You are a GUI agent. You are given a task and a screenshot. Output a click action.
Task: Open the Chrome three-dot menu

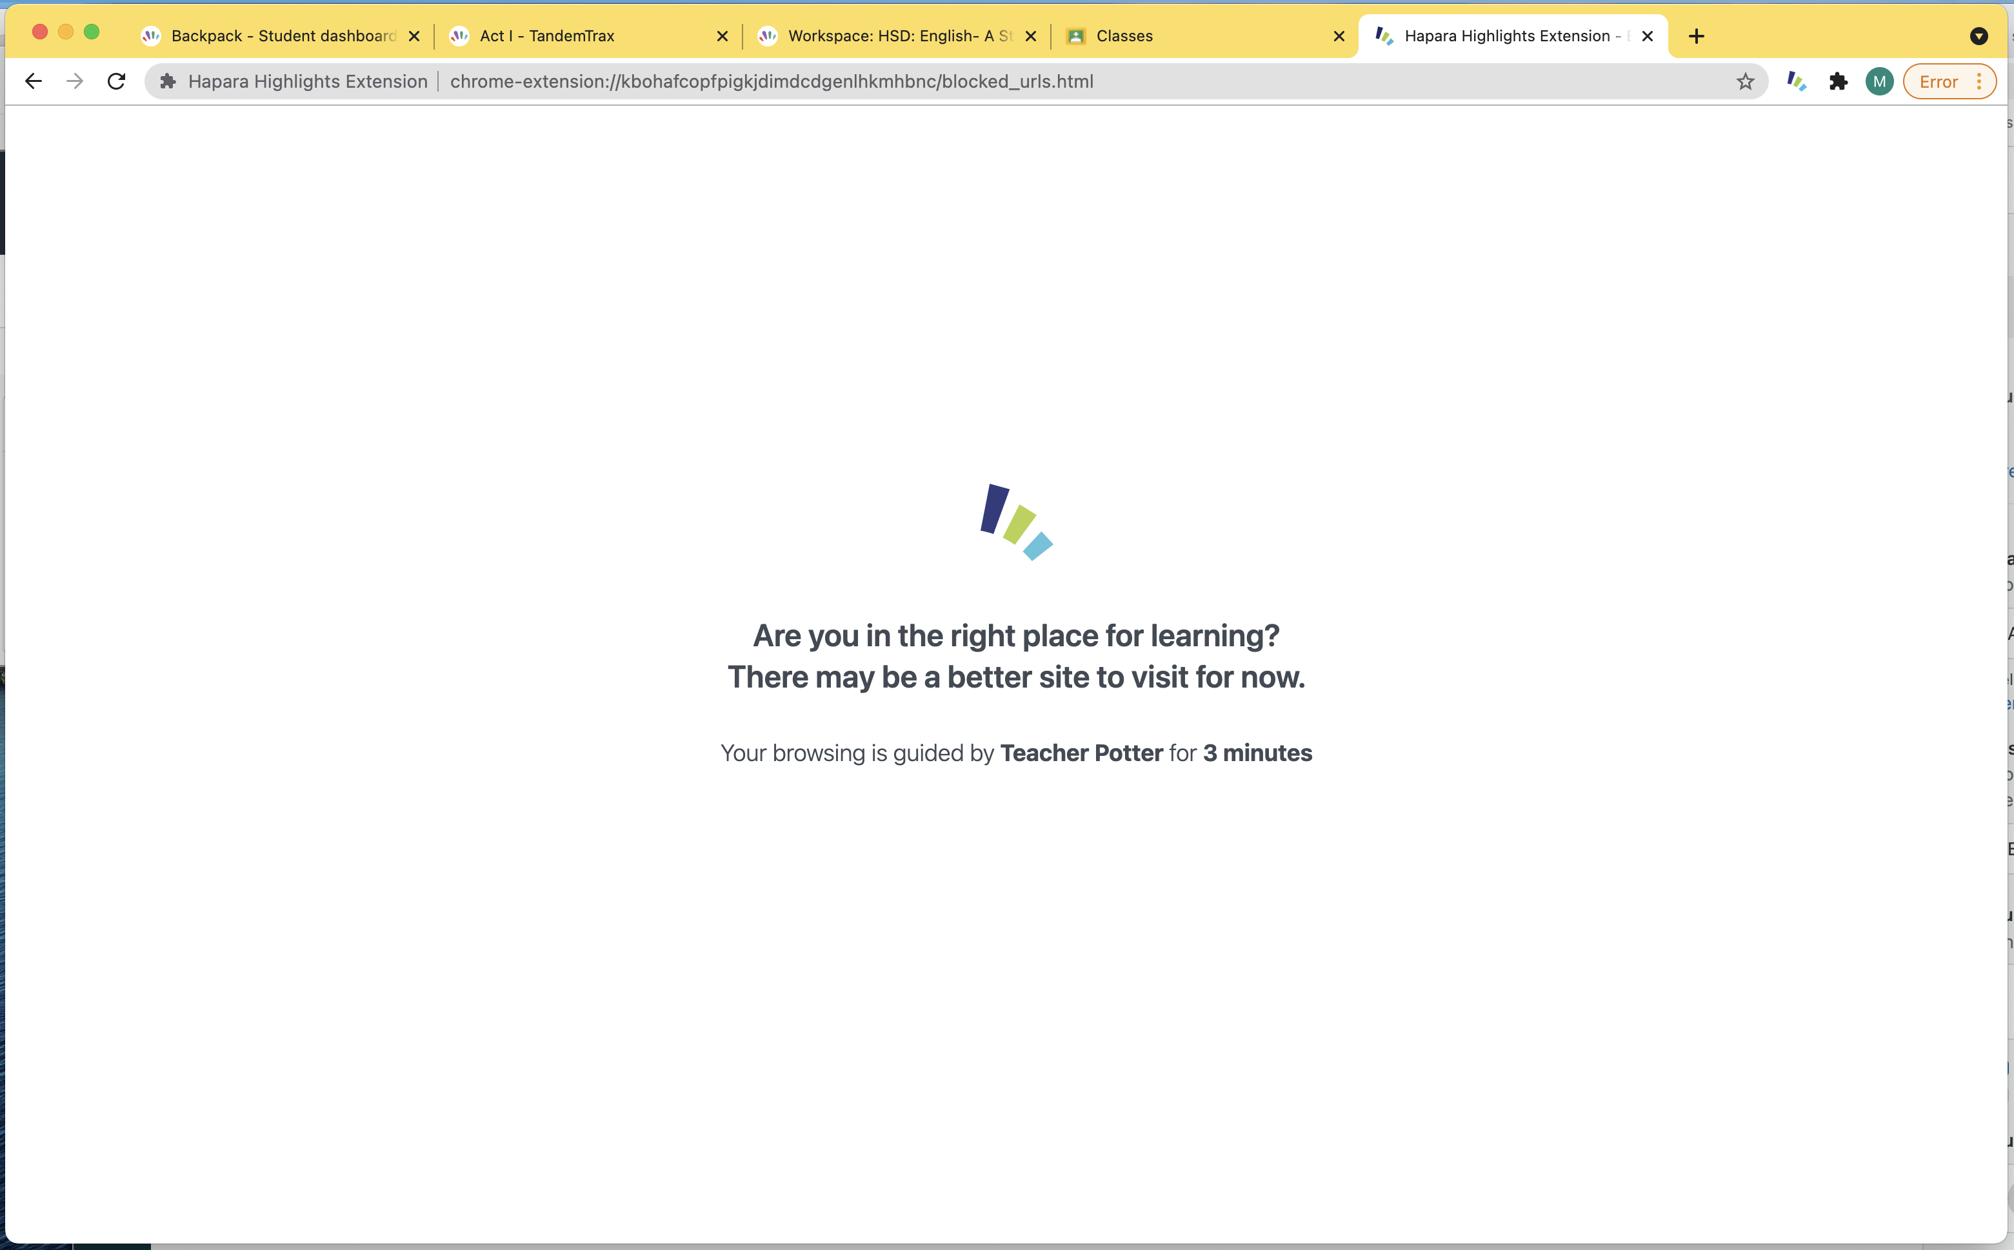pyautogui.click(x=1979, y=81)
